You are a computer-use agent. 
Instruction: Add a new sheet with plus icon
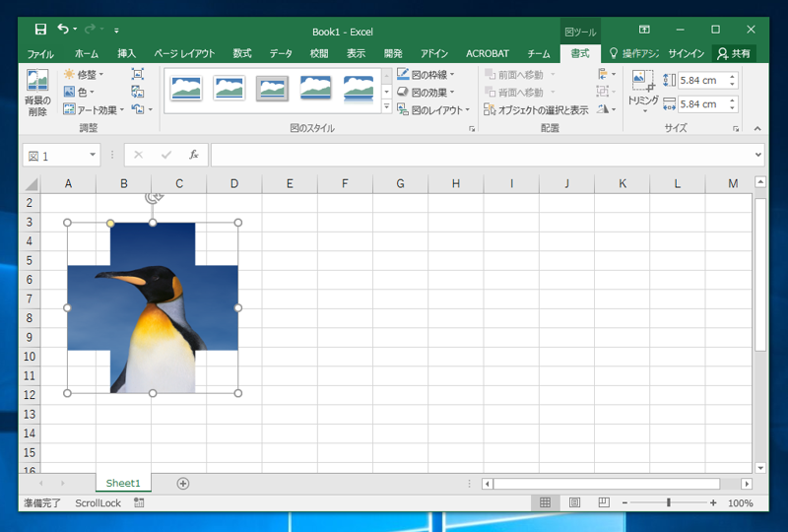(x=183, y=483)
